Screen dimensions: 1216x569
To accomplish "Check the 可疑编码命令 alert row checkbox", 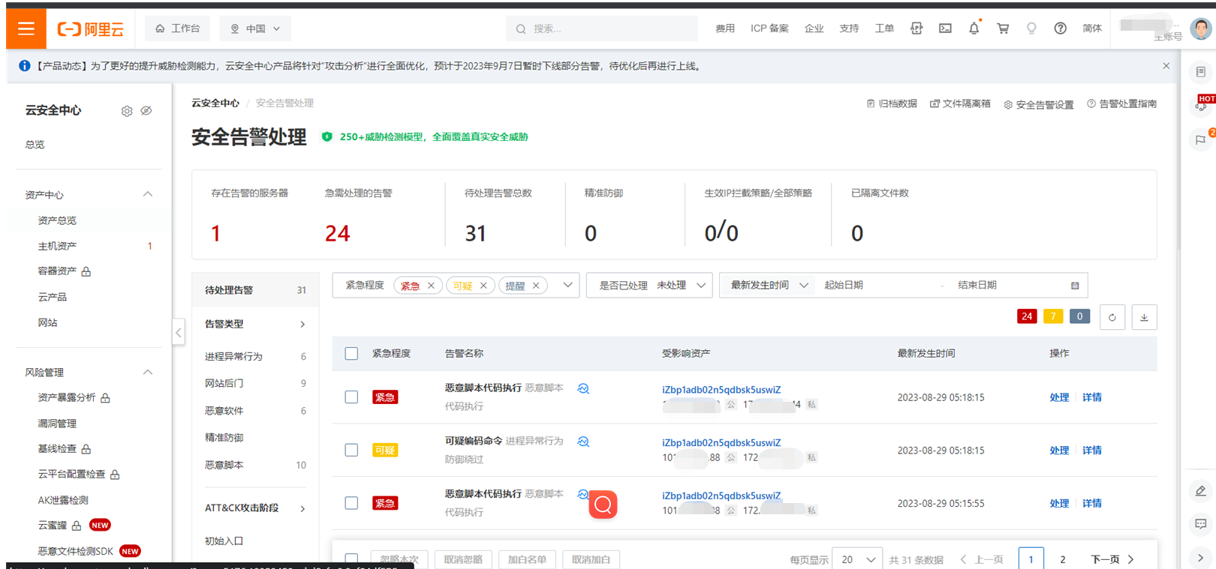I will [x=351, y=450].
